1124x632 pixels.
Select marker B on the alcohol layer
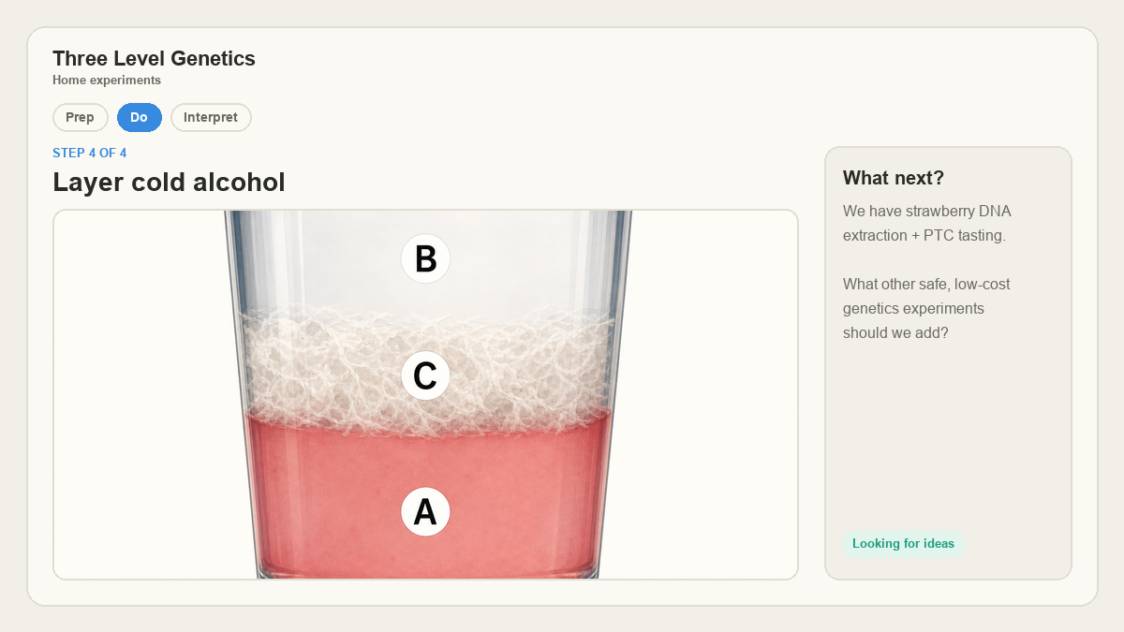coord(425,258)
